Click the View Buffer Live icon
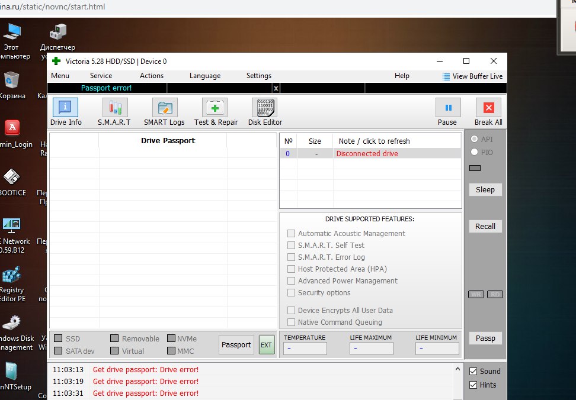 446,76
